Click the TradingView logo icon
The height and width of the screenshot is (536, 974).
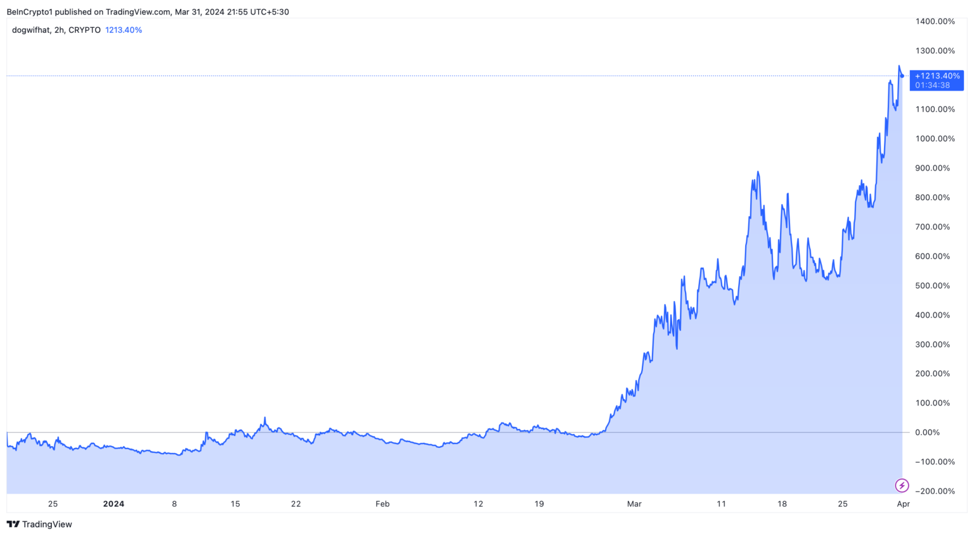click(x=13, y=525)
